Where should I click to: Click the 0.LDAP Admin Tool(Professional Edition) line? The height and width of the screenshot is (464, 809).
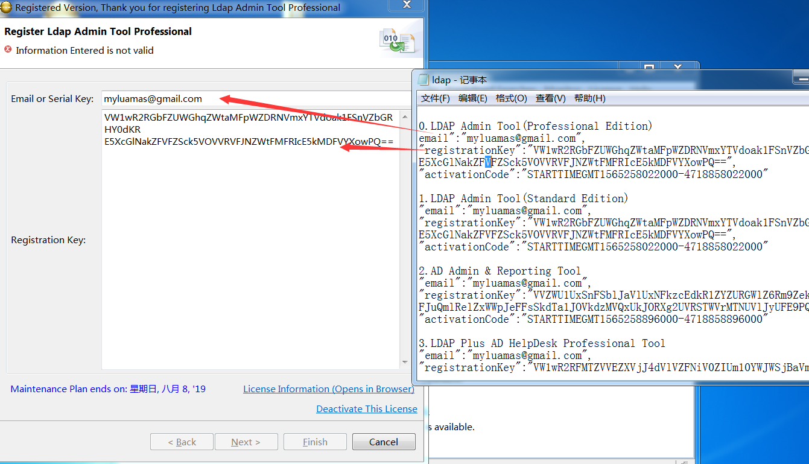coord(536,126)
